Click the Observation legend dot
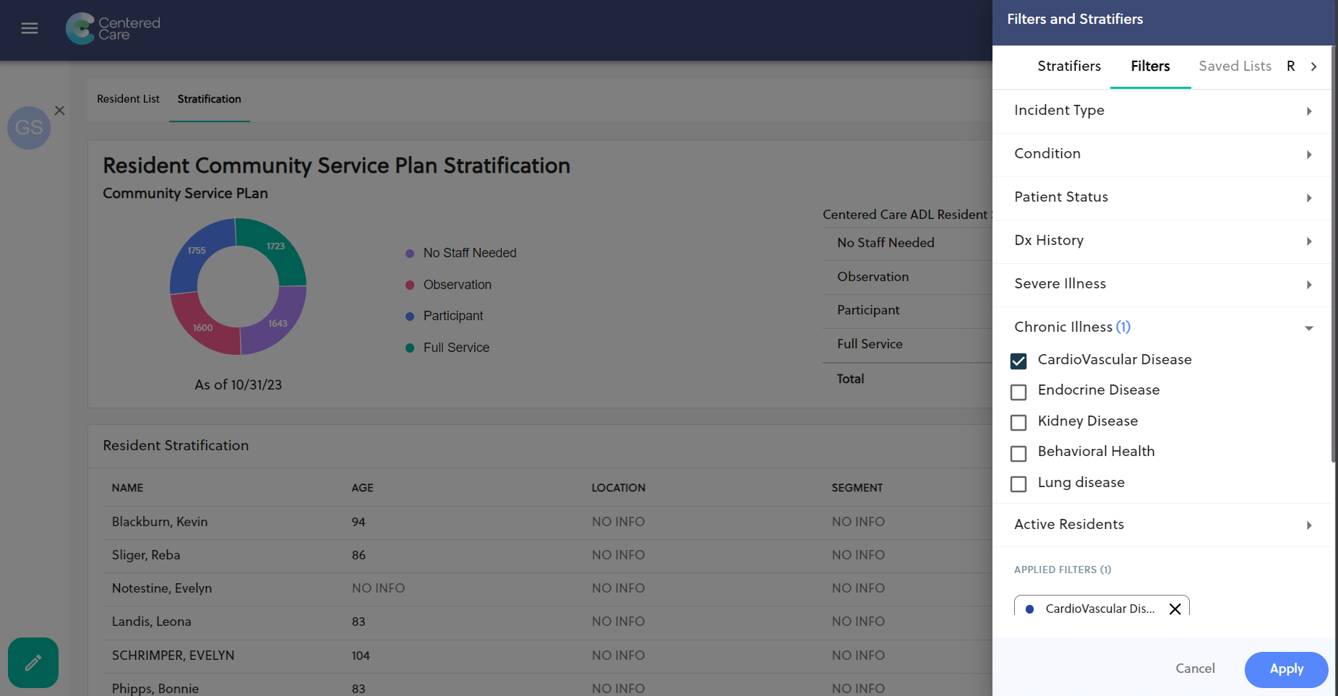This screenshot has height=696, width=1338. point(410,285)
